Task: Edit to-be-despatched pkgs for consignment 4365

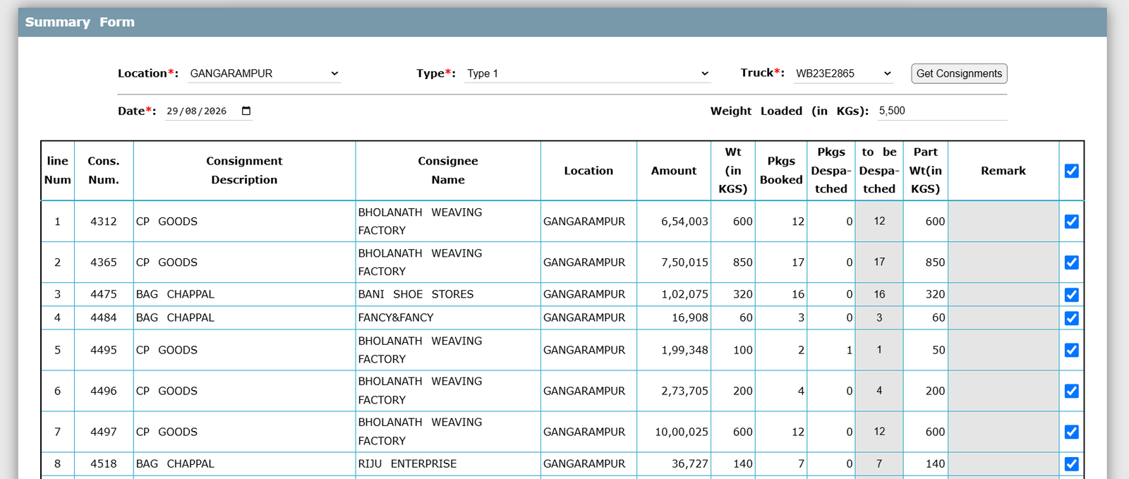Action: (x=879, y=262)
